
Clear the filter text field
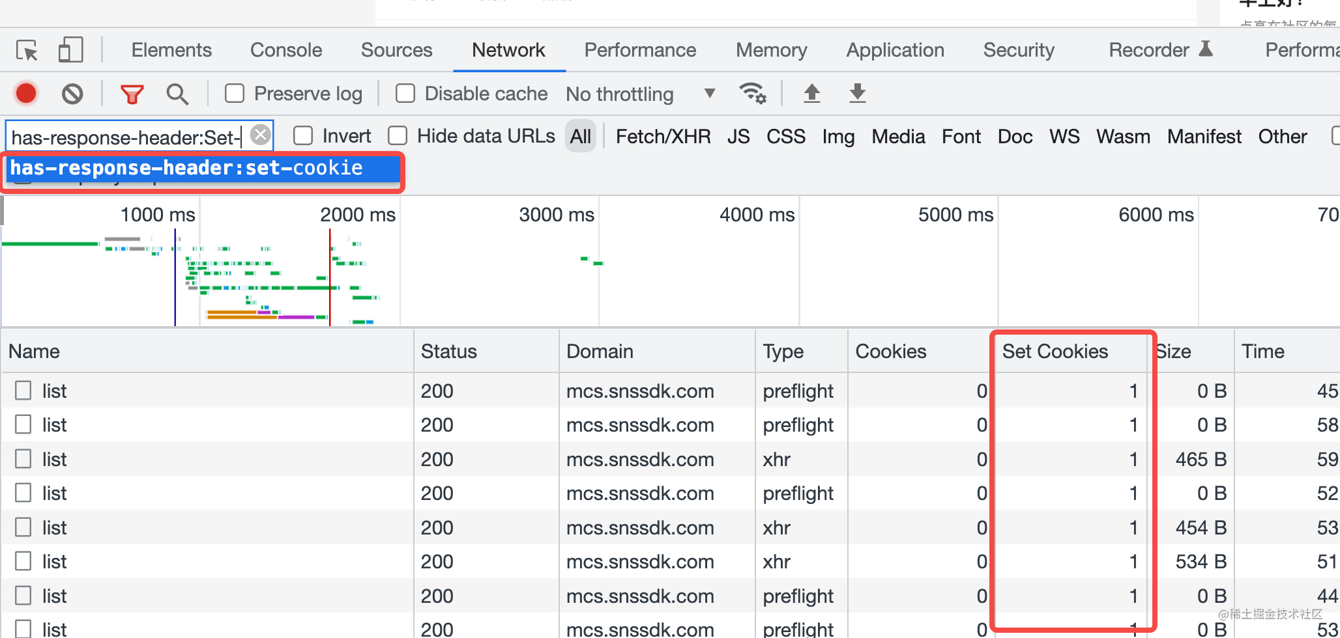click(260, 135)
